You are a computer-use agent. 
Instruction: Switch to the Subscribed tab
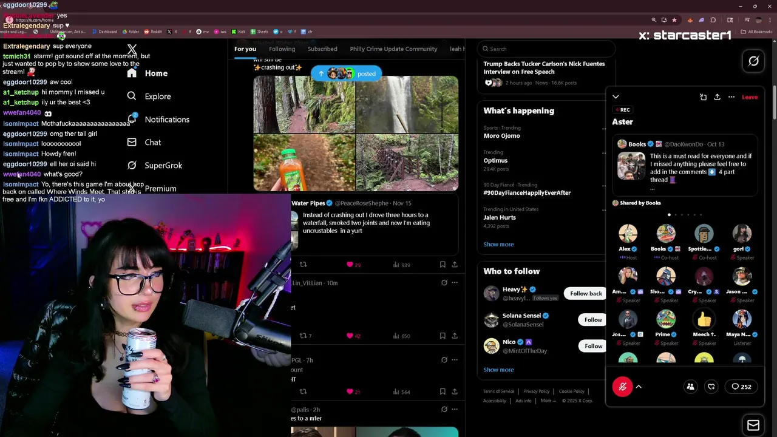point(322,49)
